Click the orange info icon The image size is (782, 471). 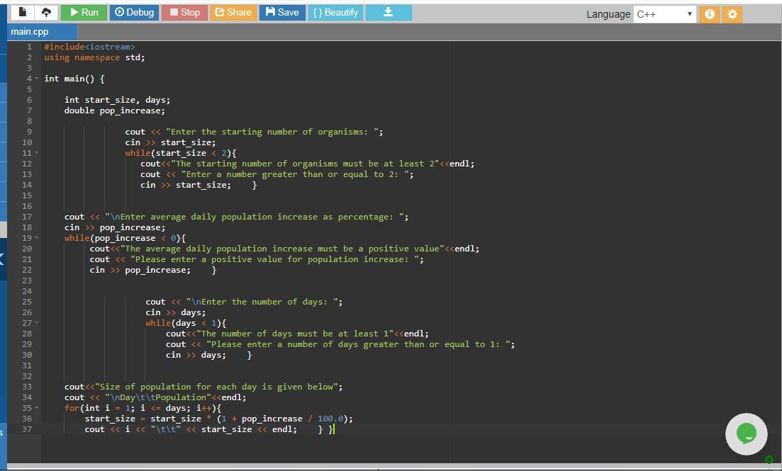(x=709, y=14)
